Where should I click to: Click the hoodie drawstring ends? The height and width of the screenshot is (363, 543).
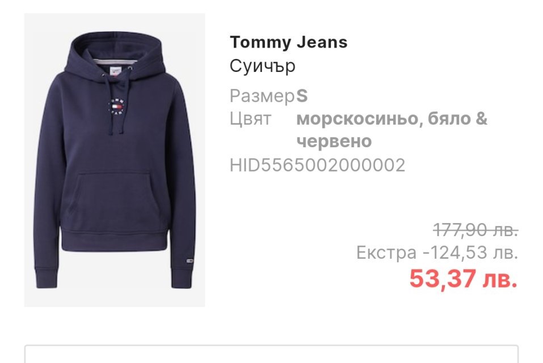pyautogui.click(x=116, y=133)
